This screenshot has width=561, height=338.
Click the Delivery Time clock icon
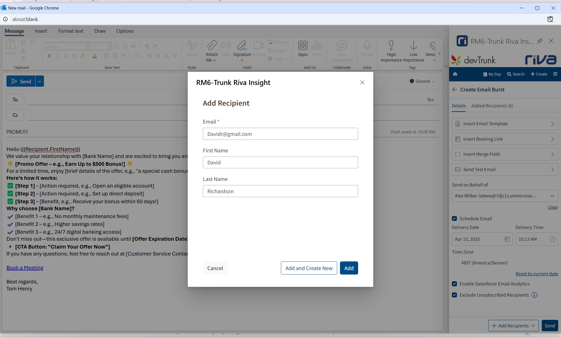coord(552,239)
